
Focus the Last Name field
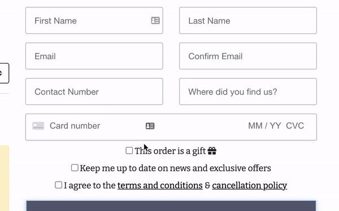(x=248, y=20)
